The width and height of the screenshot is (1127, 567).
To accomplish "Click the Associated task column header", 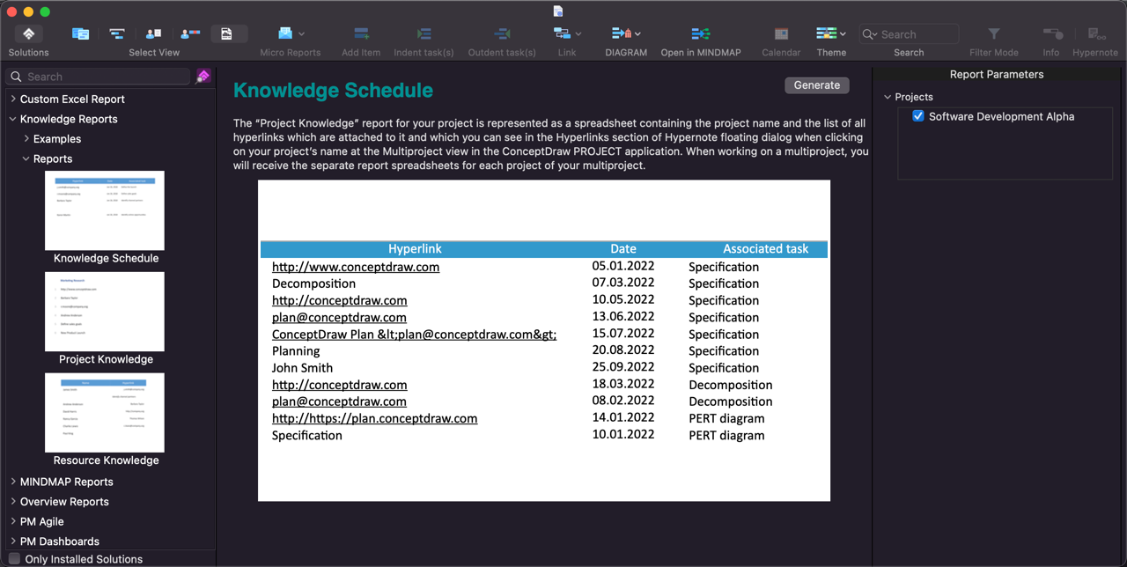I will [766, 249].
